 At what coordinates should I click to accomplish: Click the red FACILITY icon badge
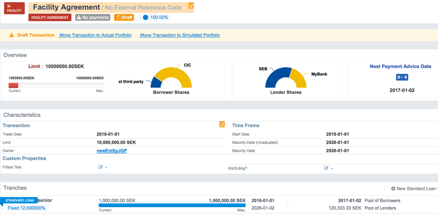click(x=14, y=8)
